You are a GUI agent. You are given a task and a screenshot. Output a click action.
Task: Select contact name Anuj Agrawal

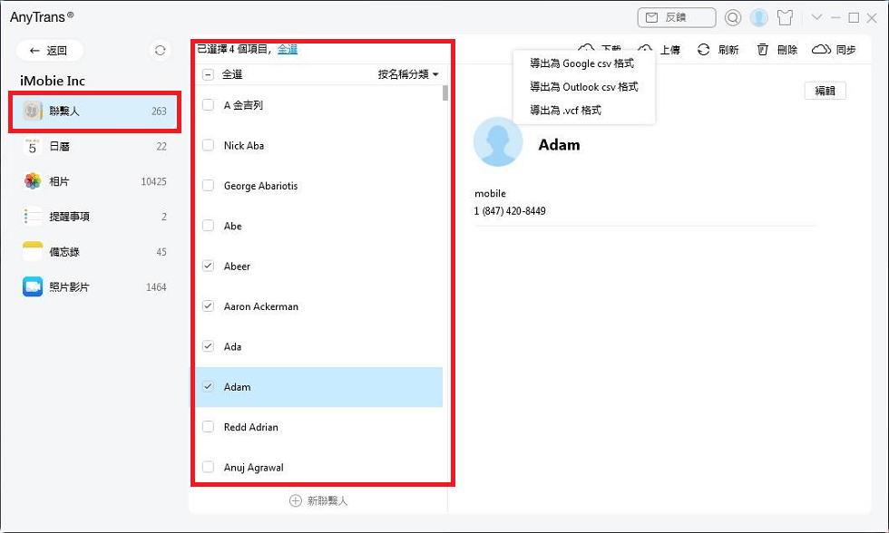click(253, 468)
